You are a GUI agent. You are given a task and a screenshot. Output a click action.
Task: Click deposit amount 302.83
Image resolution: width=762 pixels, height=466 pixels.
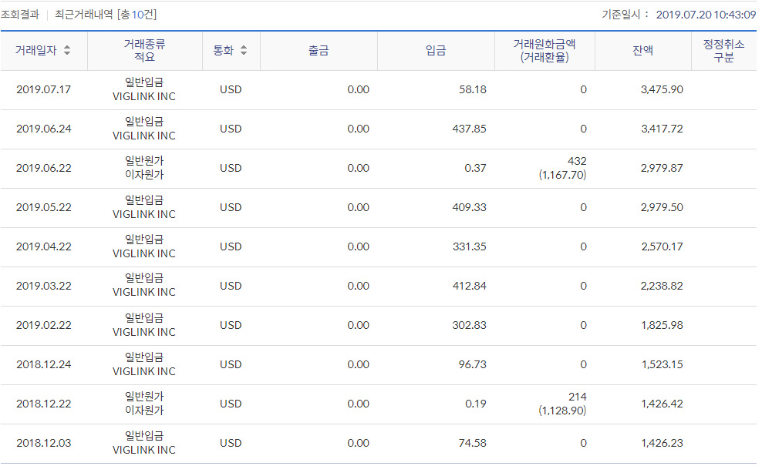[469, 325]
